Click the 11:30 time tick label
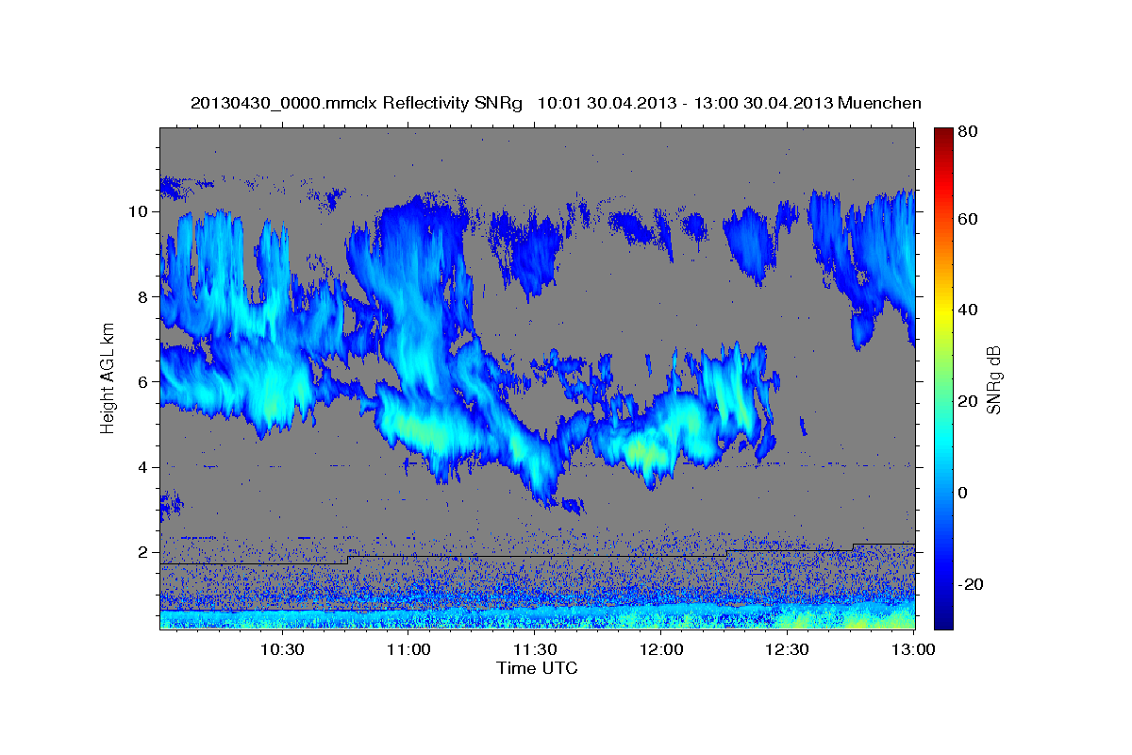The image size is (1132, 755). (535, 649)
